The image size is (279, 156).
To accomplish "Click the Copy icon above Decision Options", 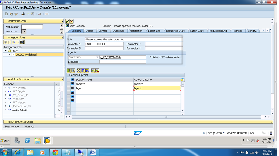I will click(83, 70).
